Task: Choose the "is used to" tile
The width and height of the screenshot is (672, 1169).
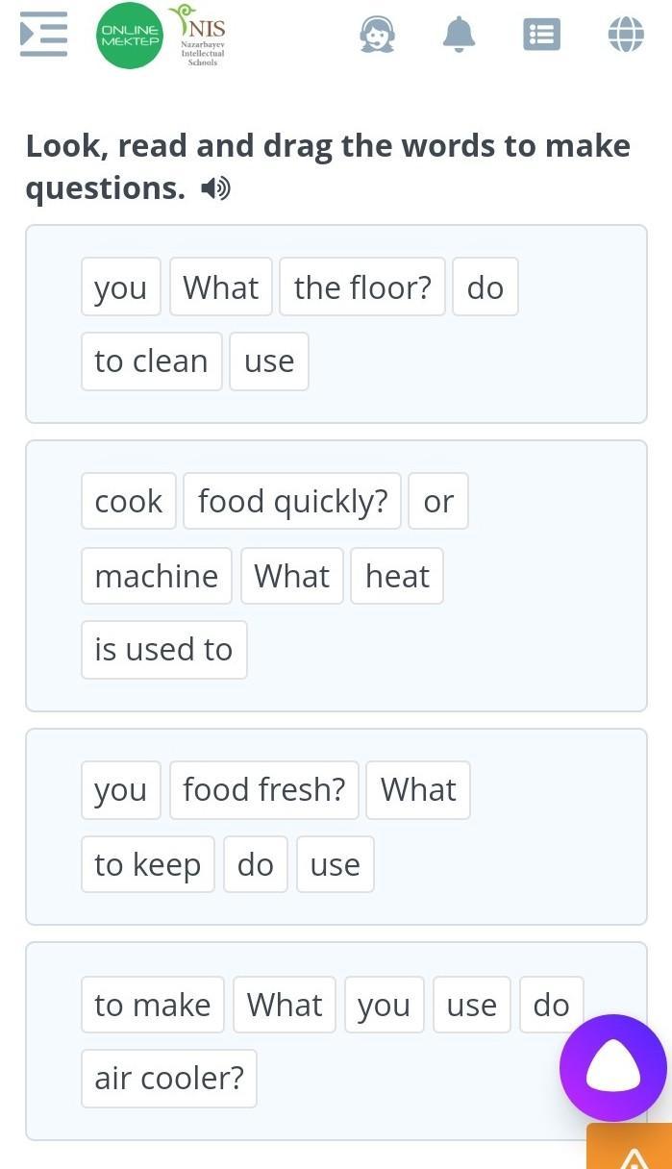Action: pos(163,650)
